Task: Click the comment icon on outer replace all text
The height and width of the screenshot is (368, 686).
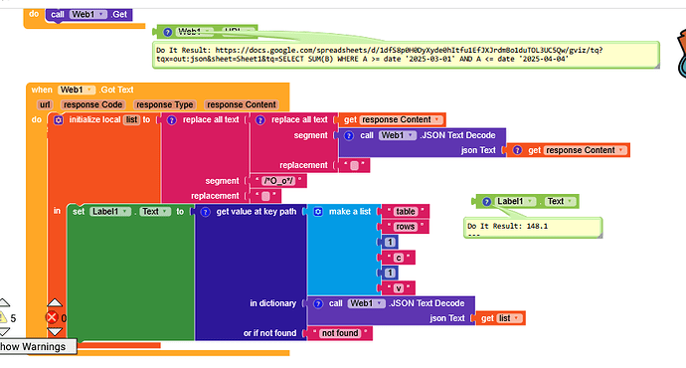Action: pyautogui.click(x=172, y=120)
